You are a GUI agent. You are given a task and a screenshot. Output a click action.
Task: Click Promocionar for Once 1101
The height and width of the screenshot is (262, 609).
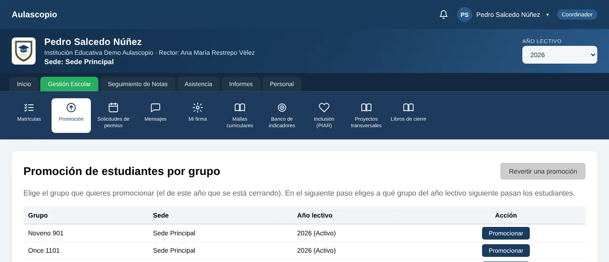506,250
